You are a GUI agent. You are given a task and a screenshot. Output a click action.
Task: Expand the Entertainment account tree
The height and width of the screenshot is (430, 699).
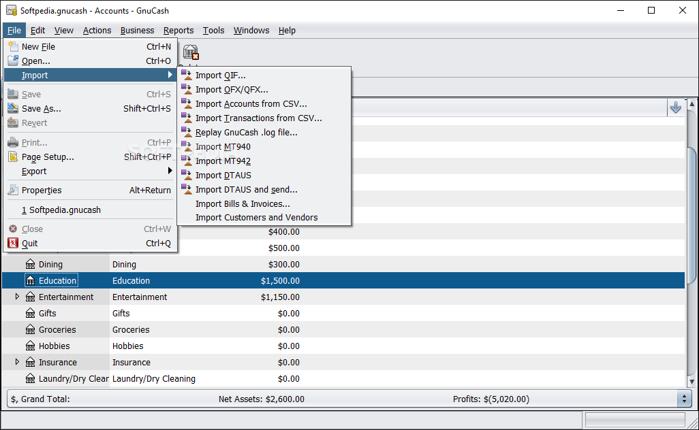17,297
